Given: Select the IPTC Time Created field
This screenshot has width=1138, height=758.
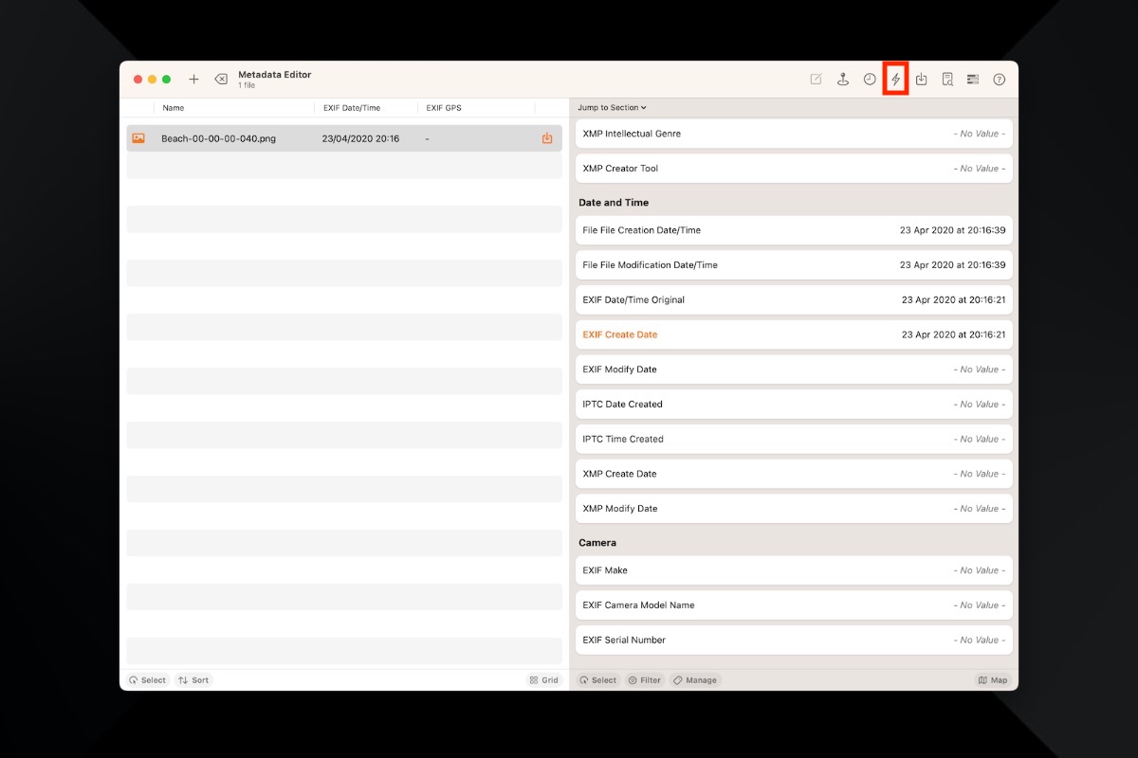Looking at the screenshot, I should tap(794, 439).
